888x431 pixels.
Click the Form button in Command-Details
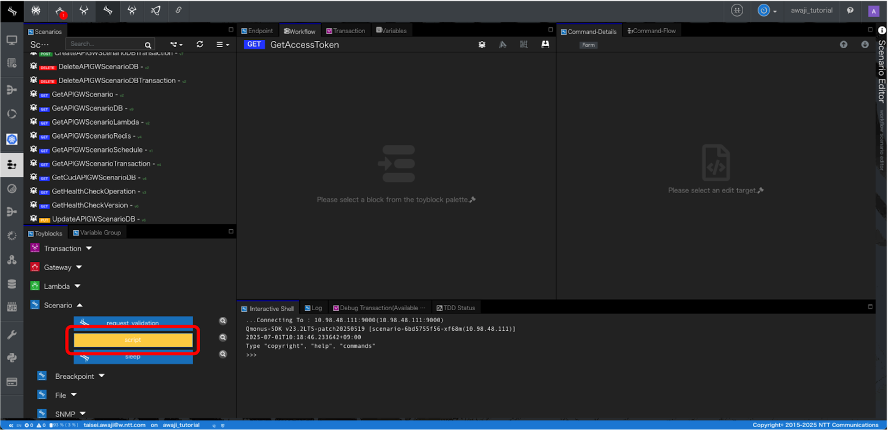pos(588,45)
